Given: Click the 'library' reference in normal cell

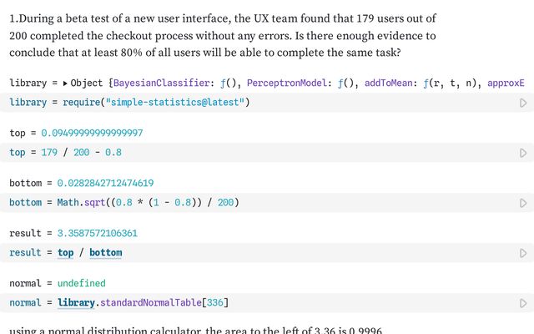Looking at the screenshot, I should click(x=76, y=302).
